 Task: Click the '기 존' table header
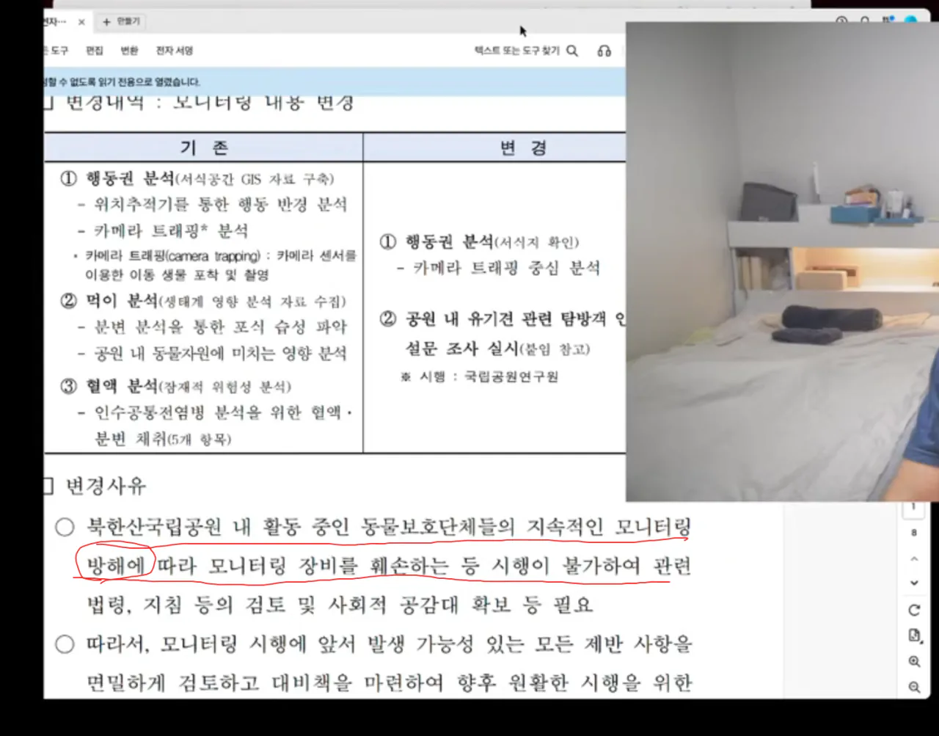point(204,147)
